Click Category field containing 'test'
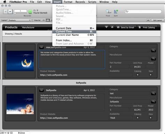Screen dimensions: 165x134 point(129,93)
